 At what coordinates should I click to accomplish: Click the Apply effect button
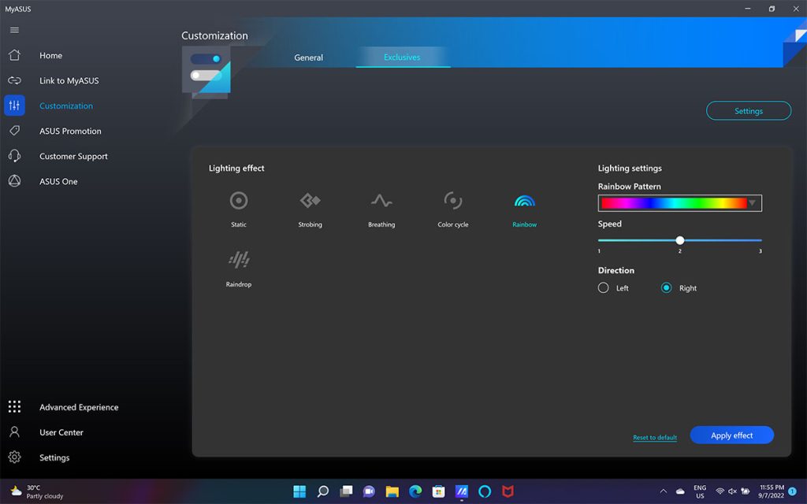(x=731, y=435)
